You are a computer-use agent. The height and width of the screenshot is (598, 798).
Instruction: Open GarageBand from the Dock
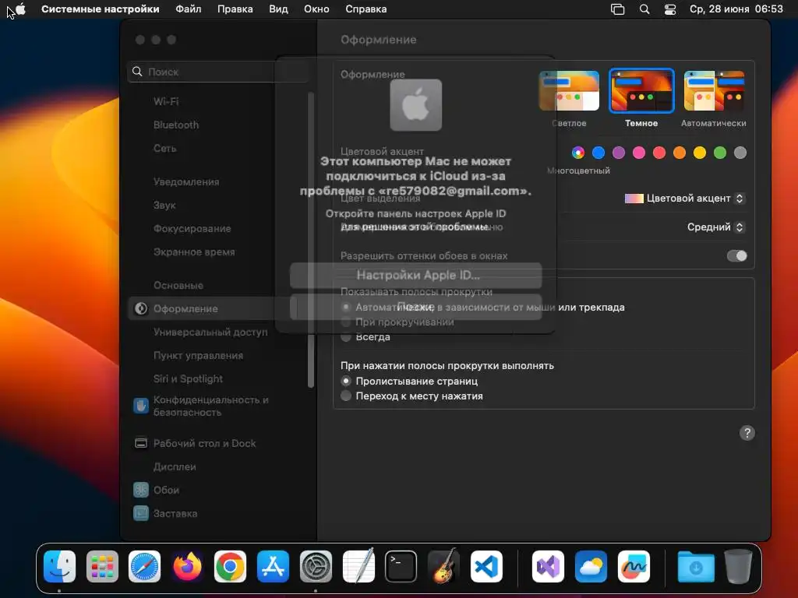(443, 566)
